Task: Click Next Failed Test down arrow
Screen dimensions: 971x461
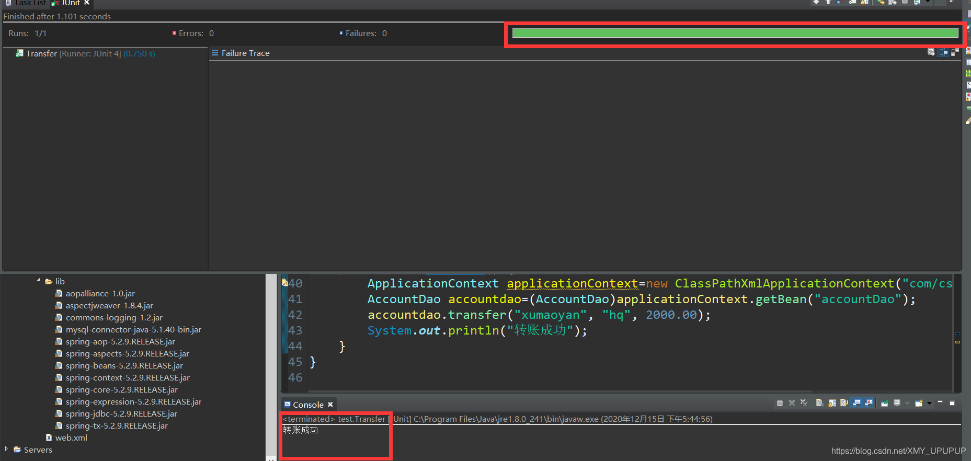Action: click(816, 2)
